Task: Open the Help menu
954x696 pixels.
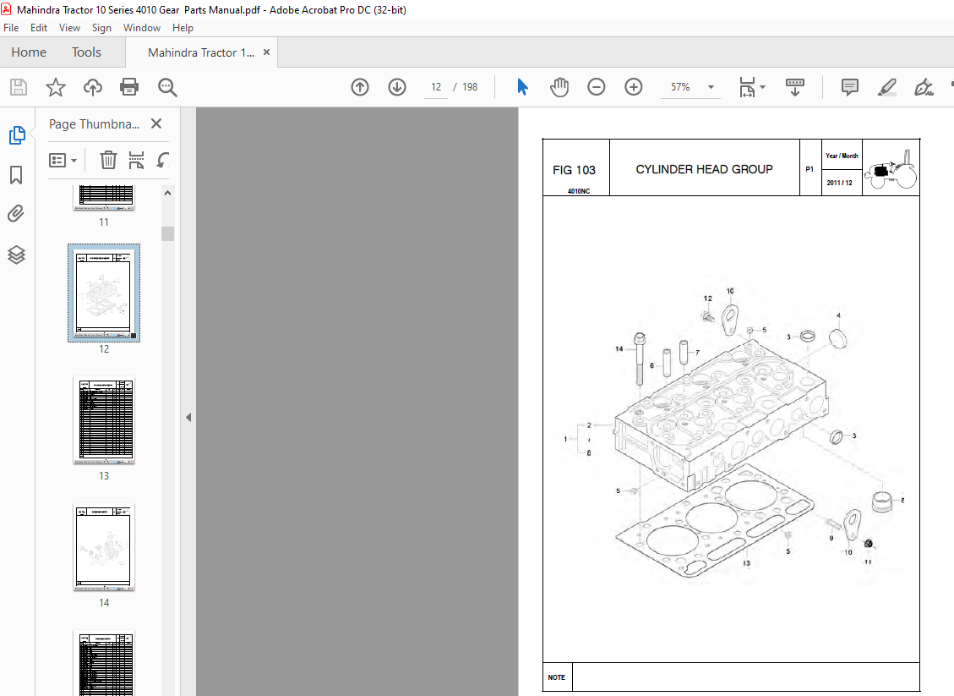Action: click(183, 27)
